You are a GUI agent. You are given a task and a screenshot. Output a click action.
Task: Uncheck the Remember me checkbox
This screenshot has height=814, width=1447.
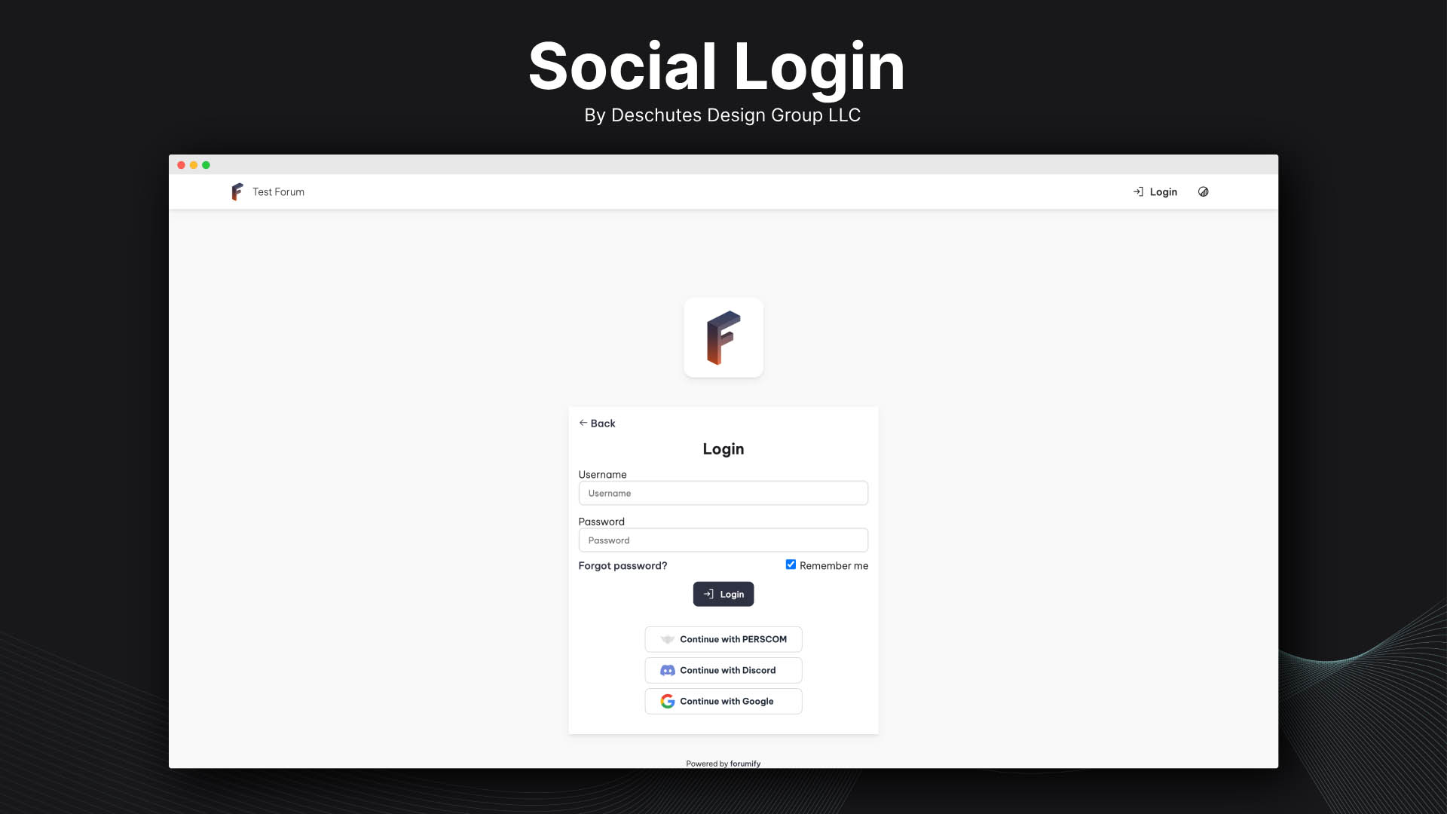[791, 565]
